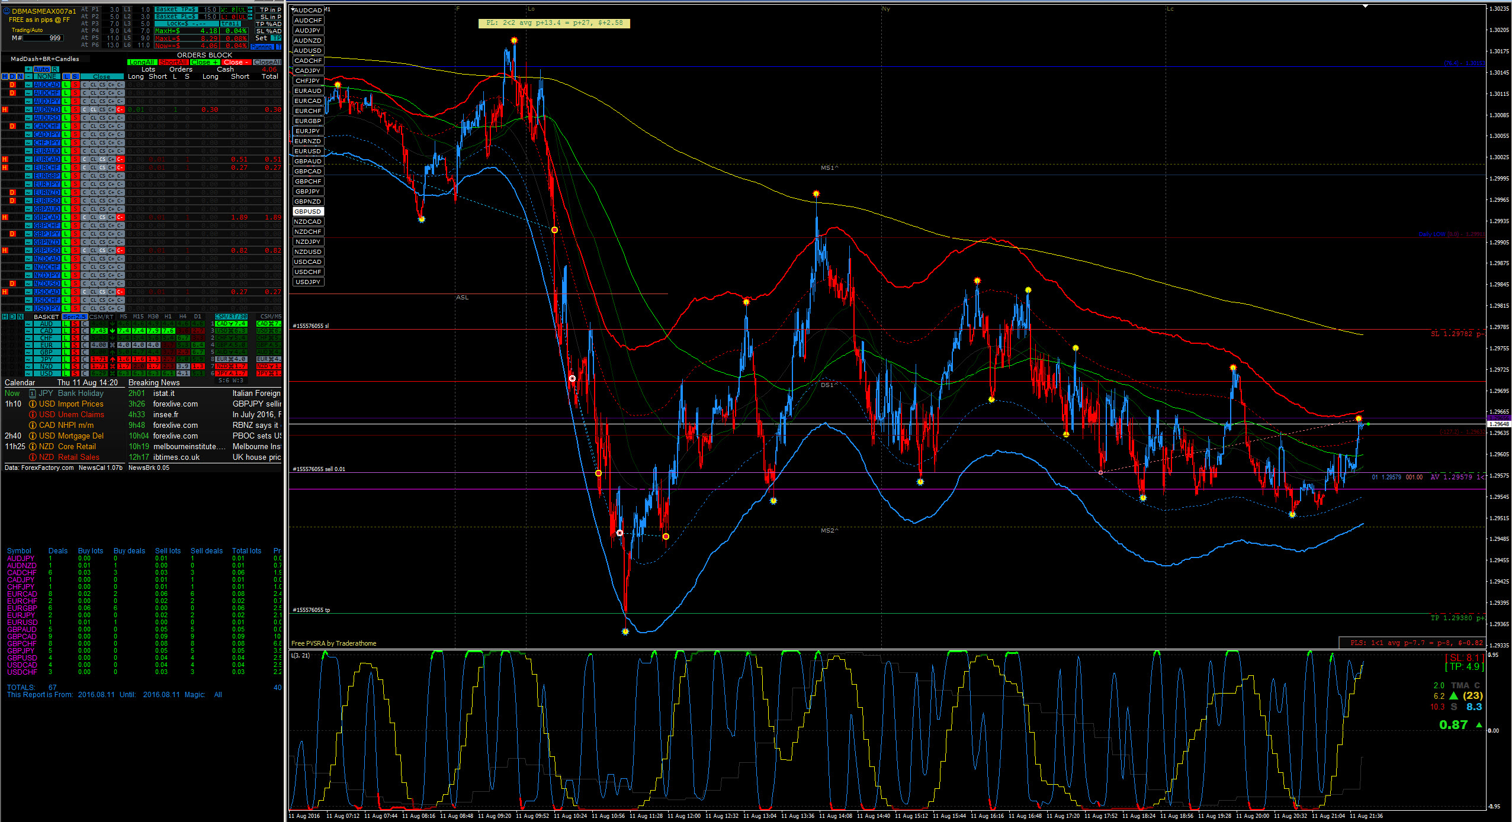The height and width of the screenshot is (822, 1512).
Task: Toggle the D filter in the header row
Action: [12, 76]
